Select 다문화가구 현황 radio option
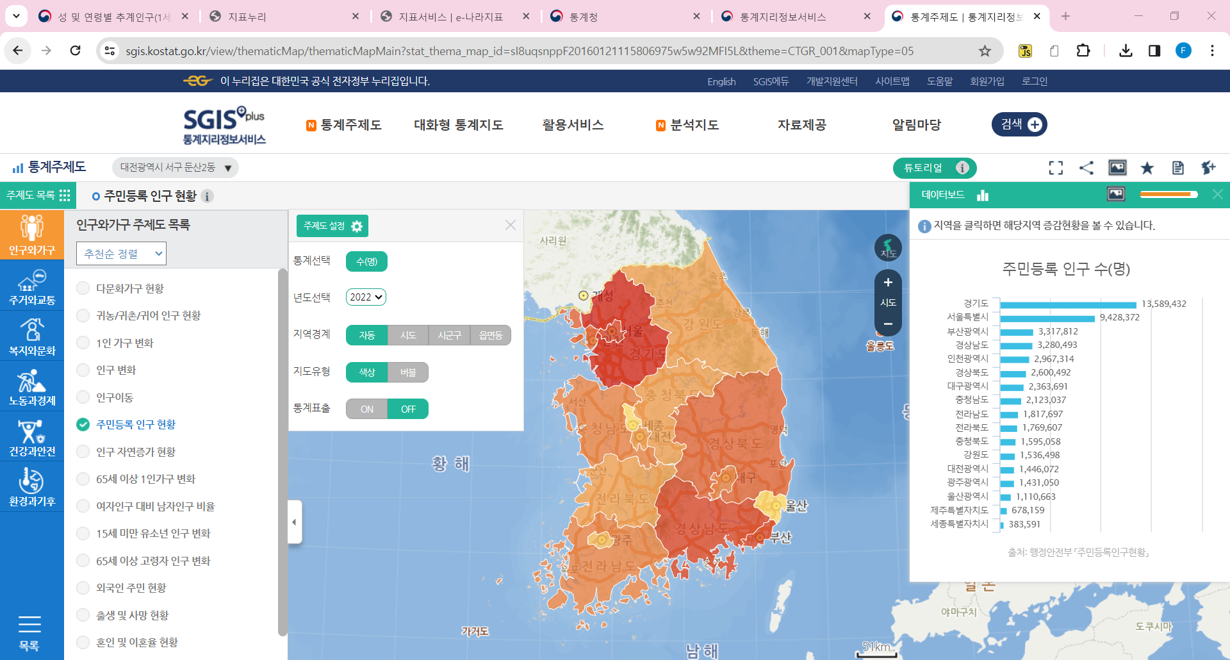This screenshot has width=1230, height=660. point(83,288)
